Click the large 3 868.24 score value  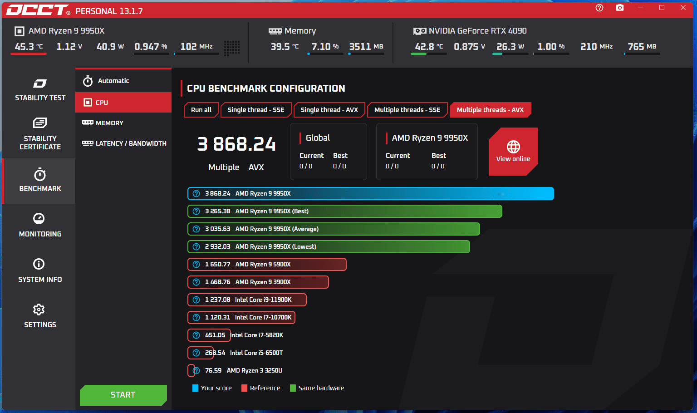(236, 144)
